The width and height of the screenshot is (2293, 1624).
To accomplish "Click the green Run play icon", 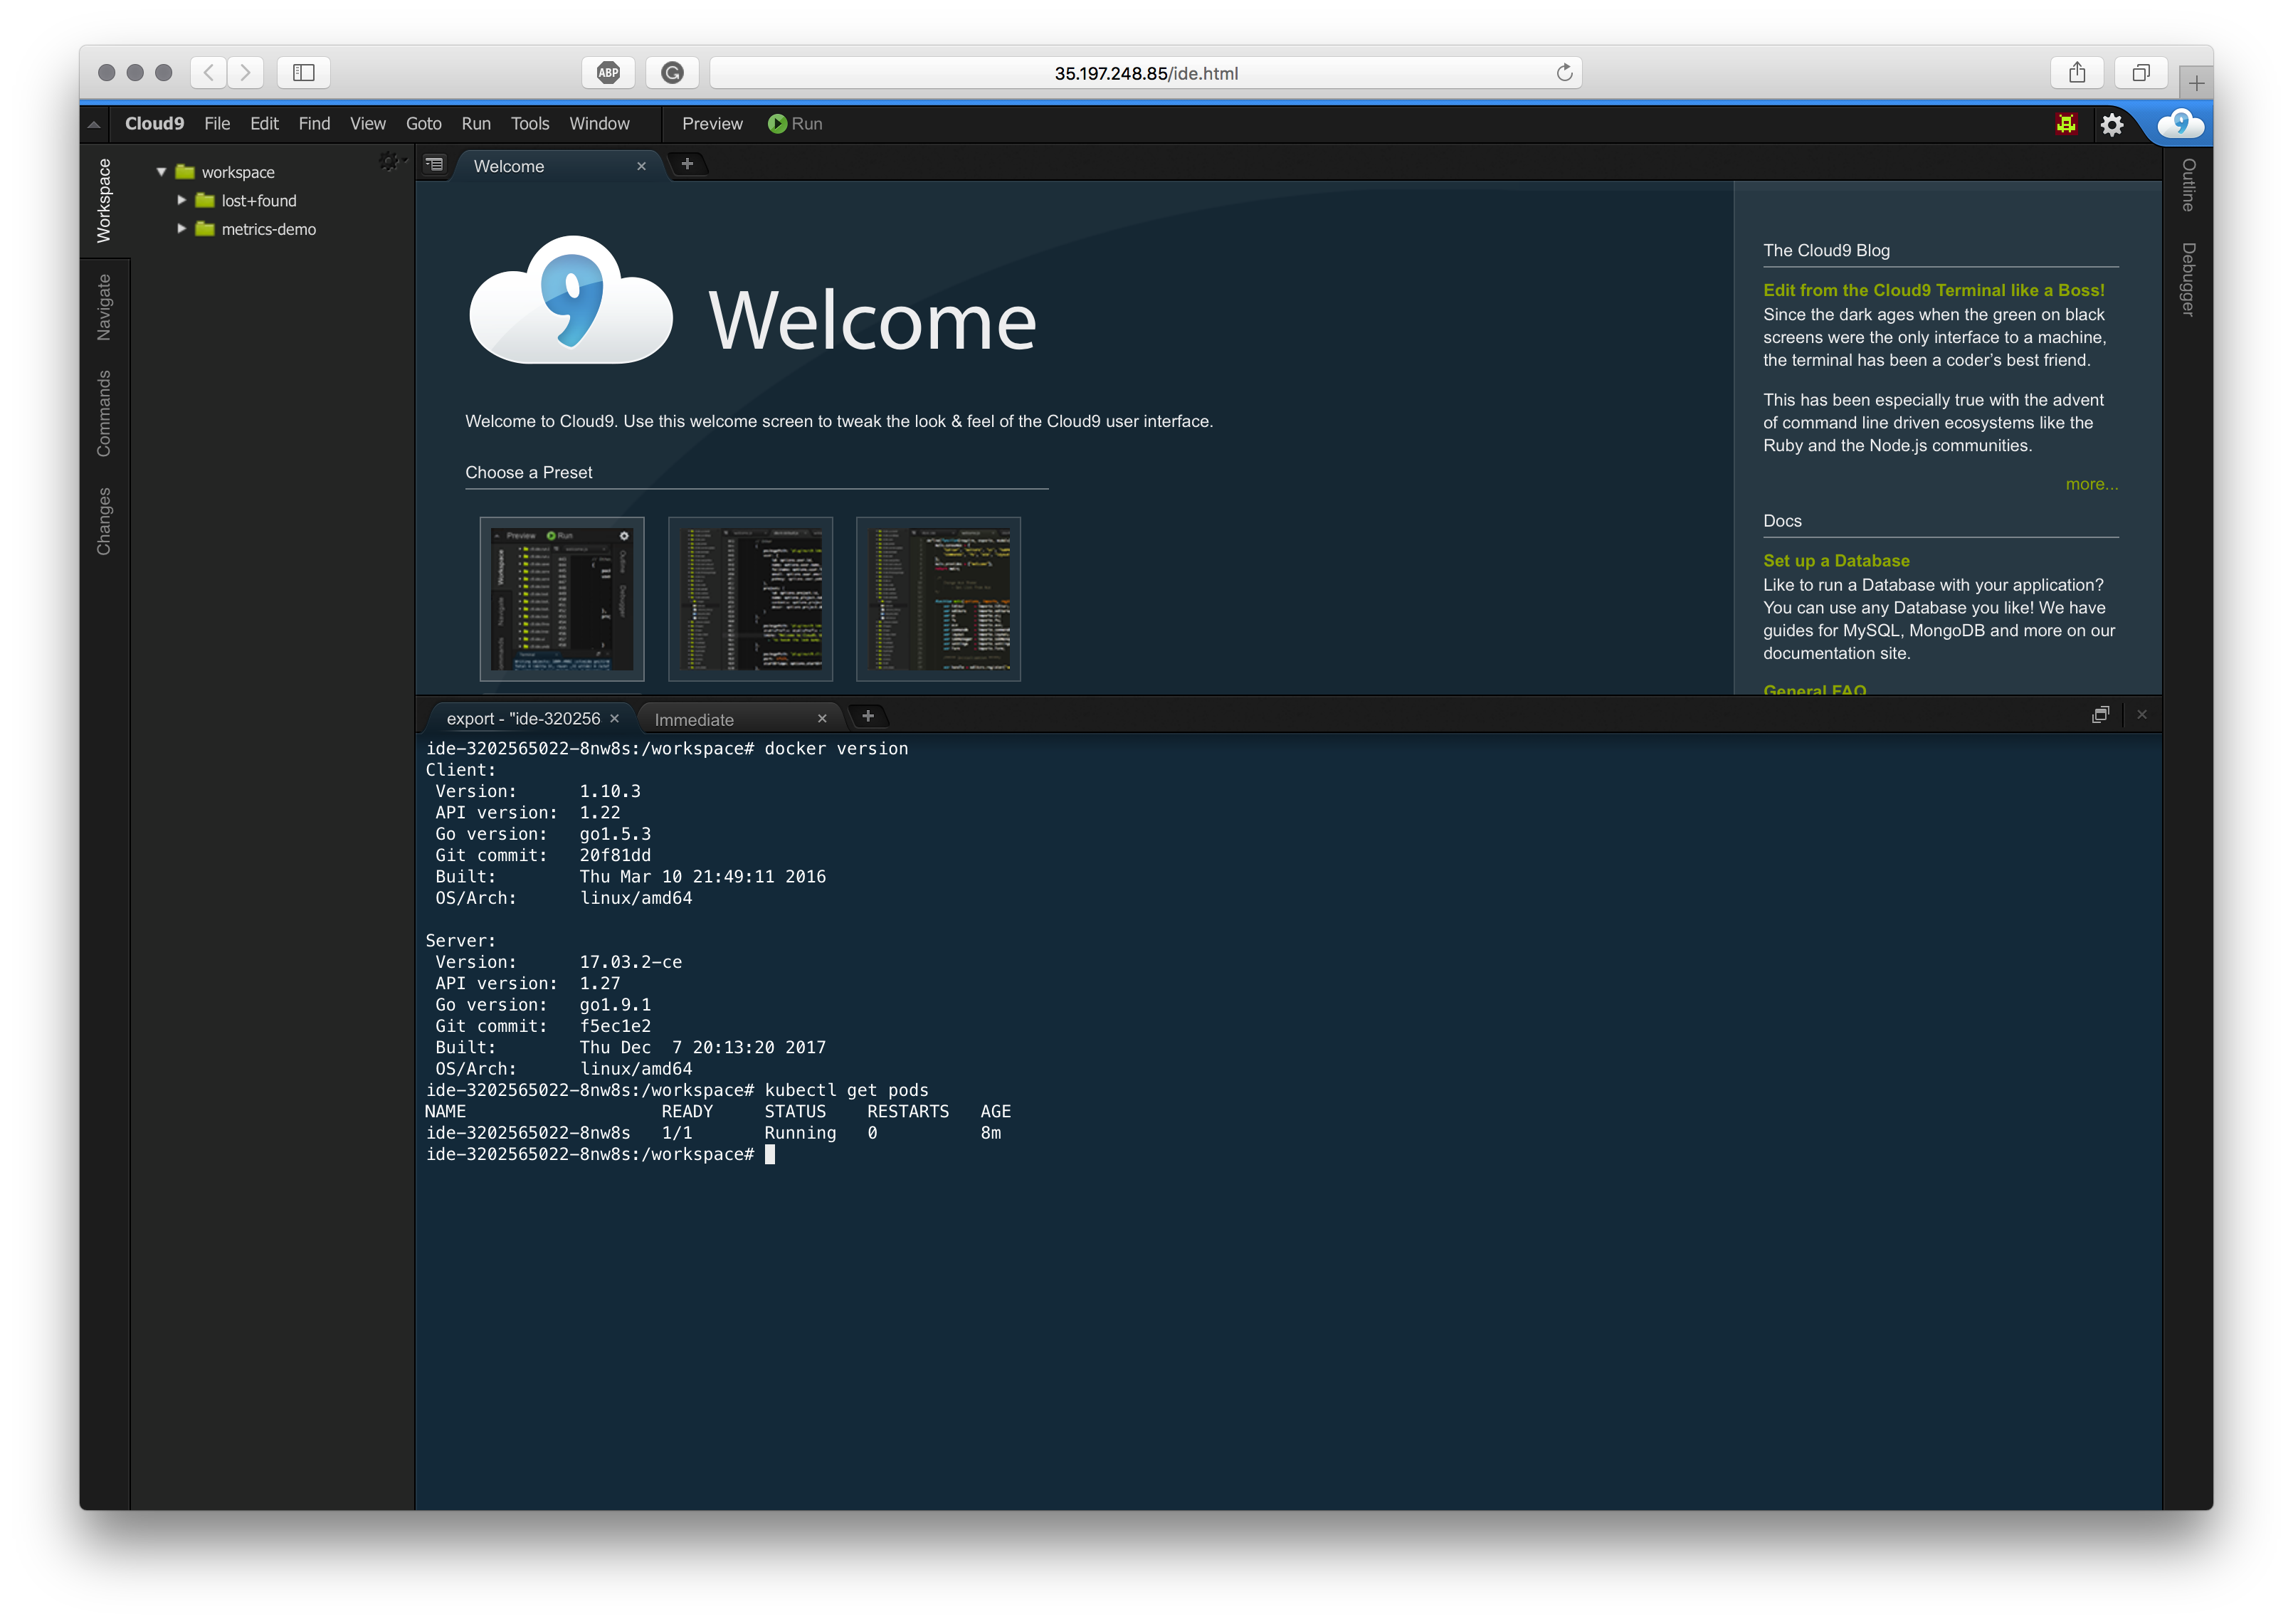I will [x=777, y=124].
